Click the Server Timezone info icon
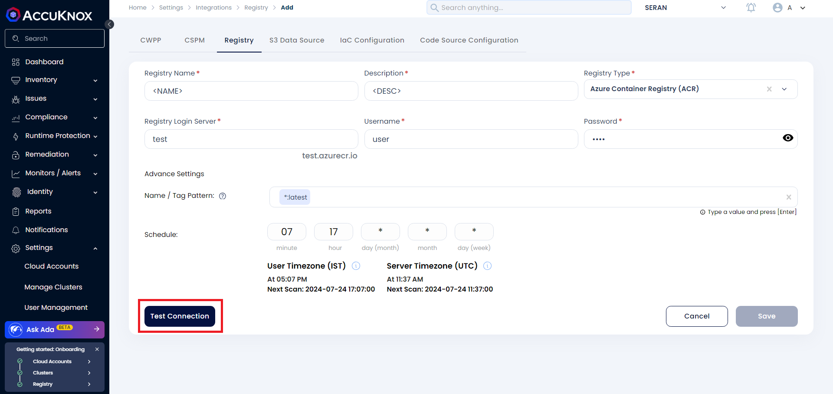This screenshot has width=833, height=394. [x=487, y=266]
